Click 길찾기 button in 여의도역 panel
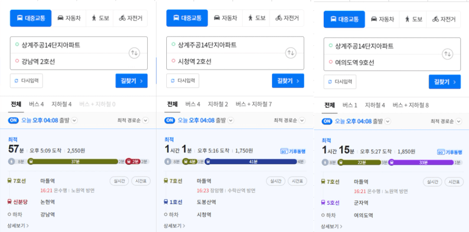The width and height of the screenshot is (469, 232). [x=444, y=82]
